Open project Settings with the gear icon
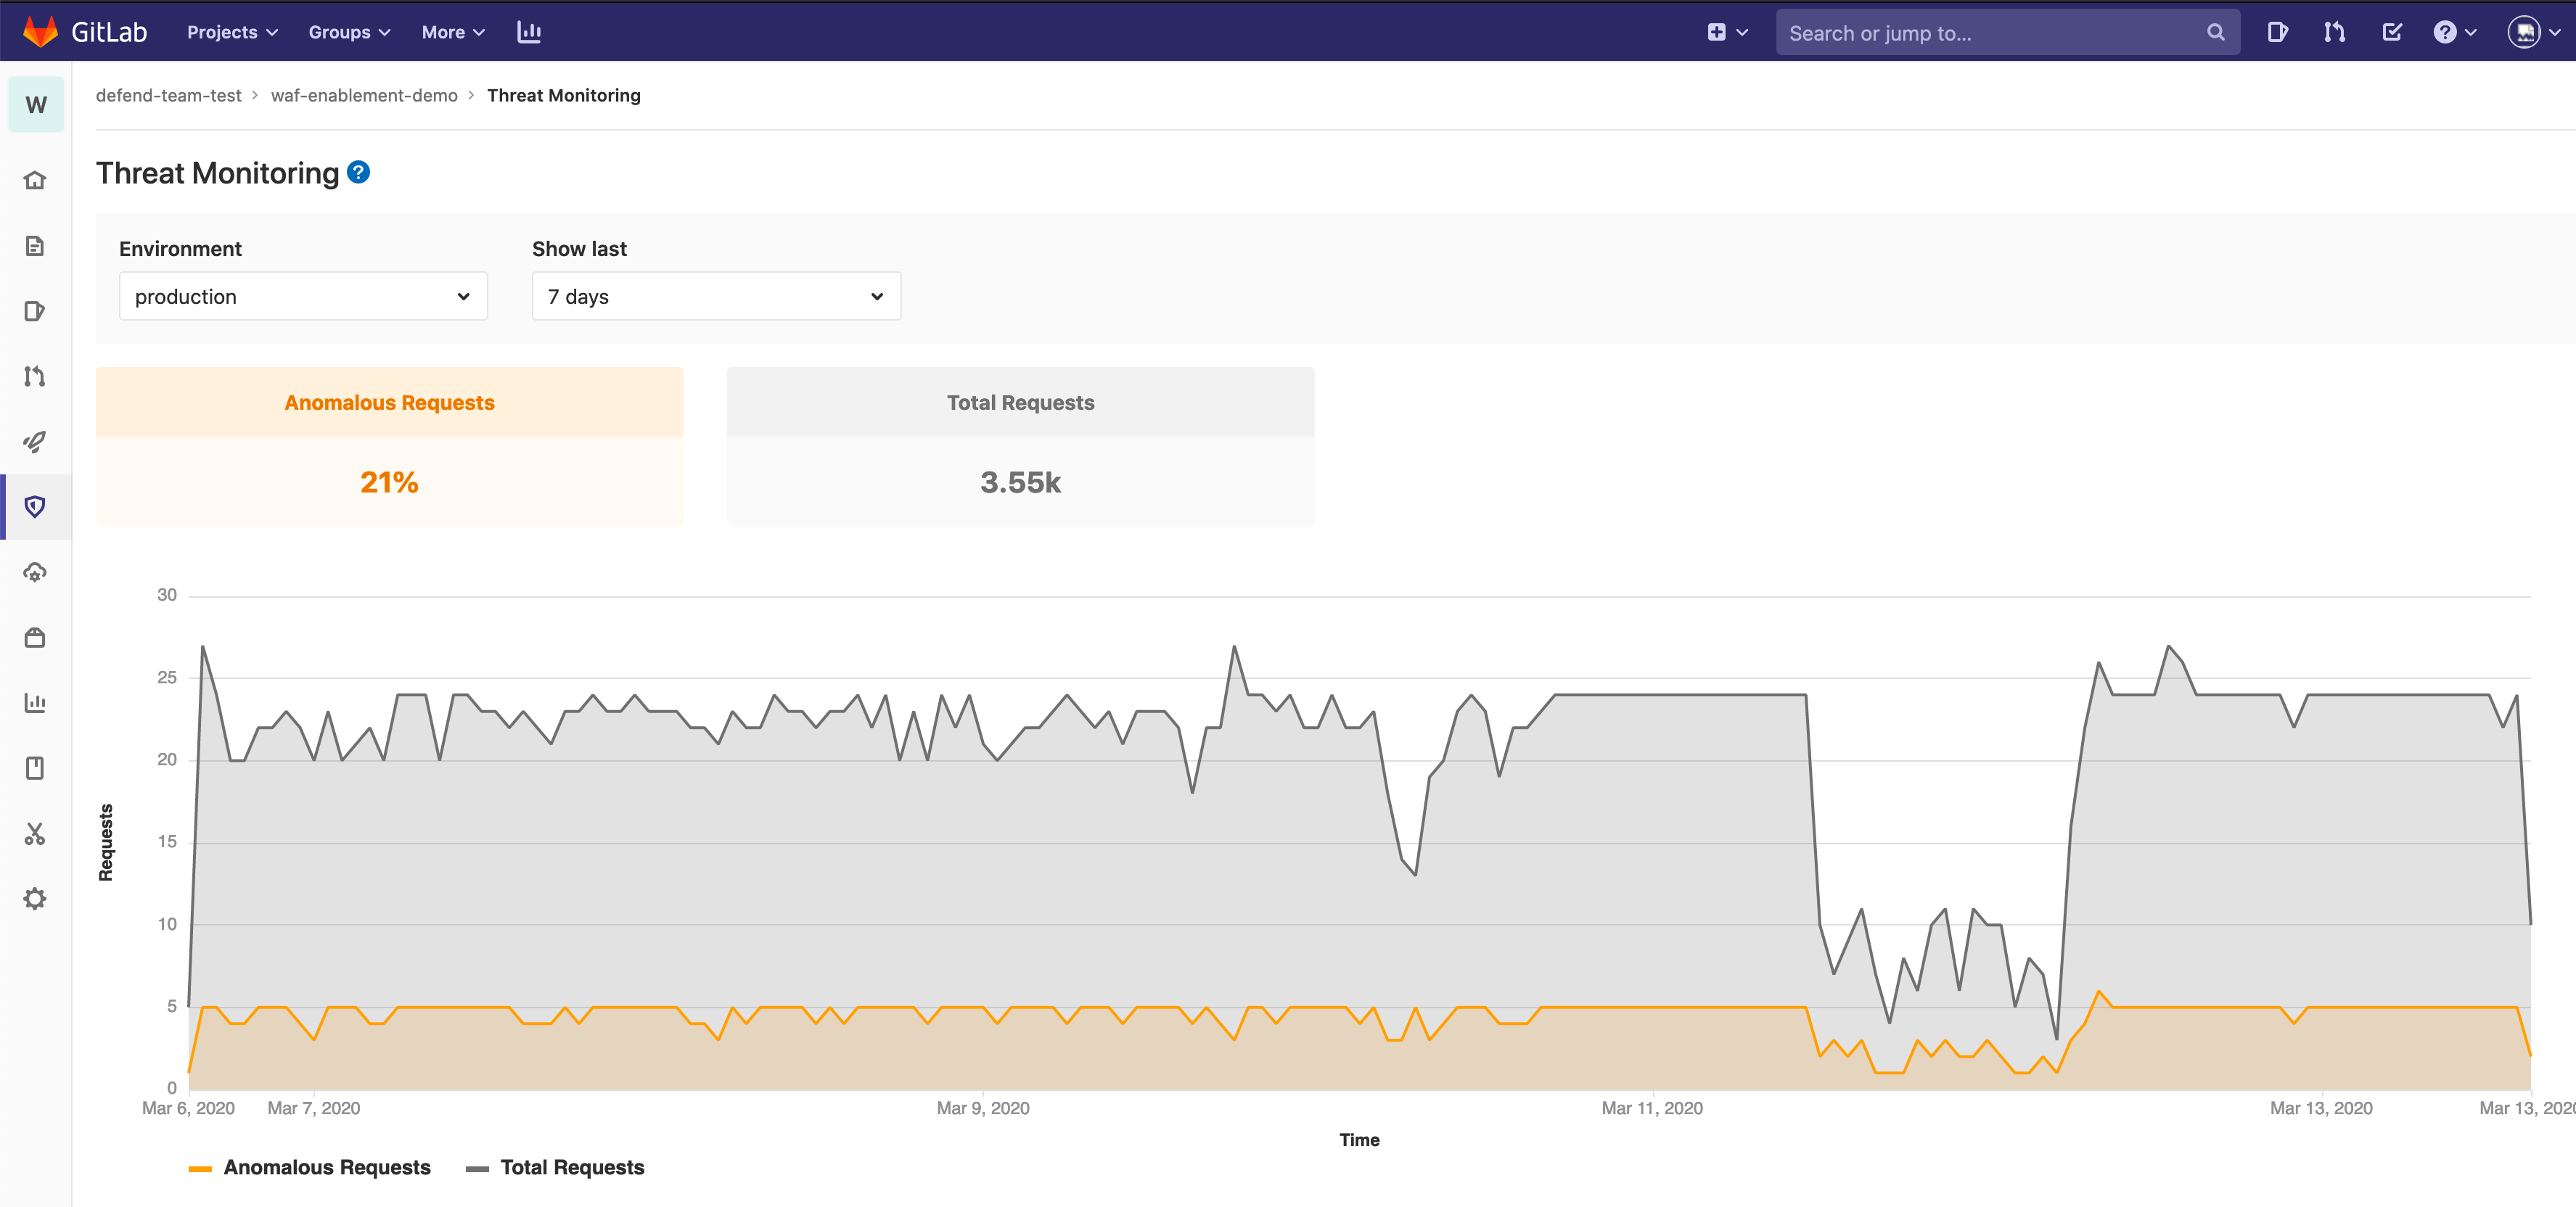The image size is (2576, 1207). (x=35, y=898)
